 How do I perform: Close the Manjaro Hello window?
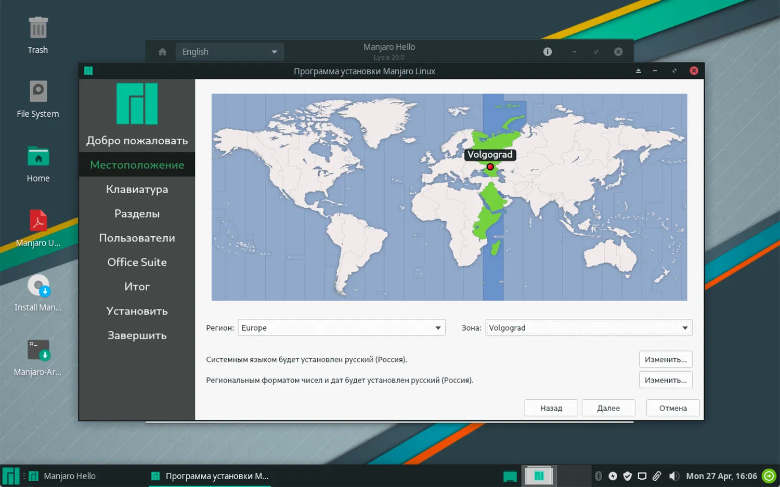pyautogui.click(x=618, y=51)
